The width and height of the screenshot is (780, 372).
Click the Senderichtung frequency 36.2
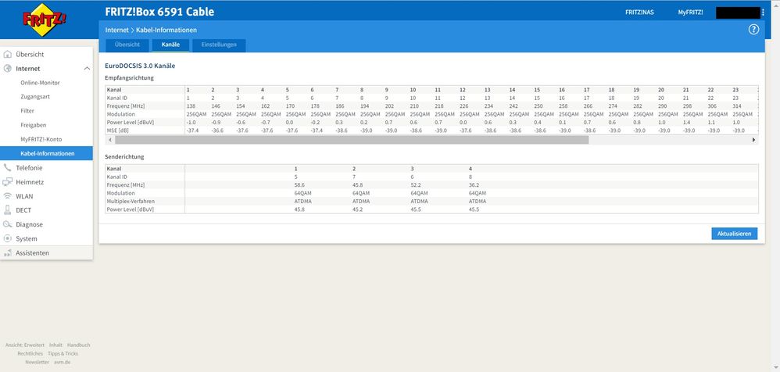click(474, 185)
